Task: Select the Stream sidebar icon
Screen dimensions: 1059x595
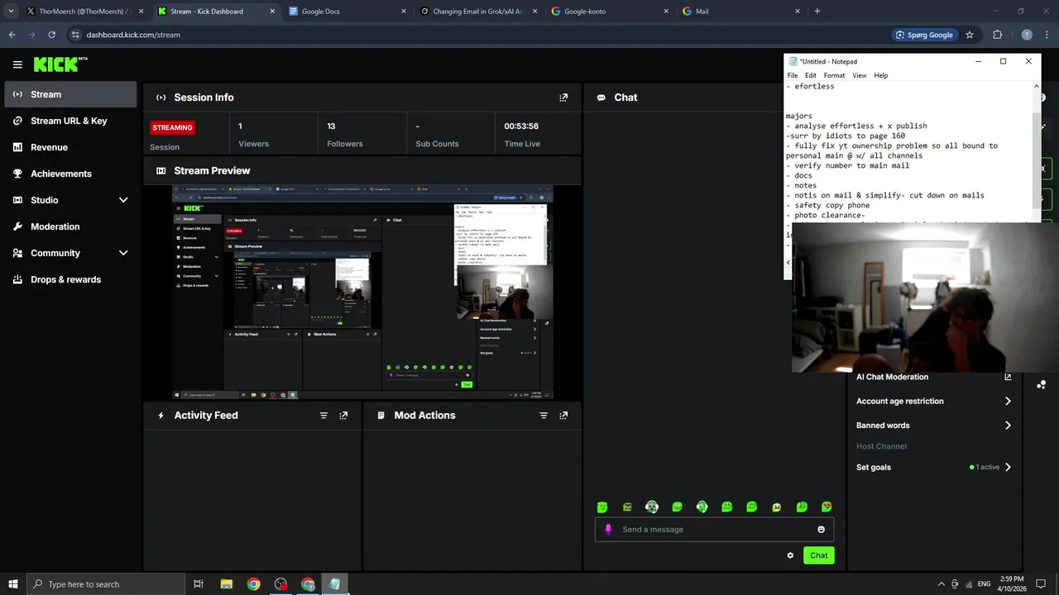Action: pos(17,94)
